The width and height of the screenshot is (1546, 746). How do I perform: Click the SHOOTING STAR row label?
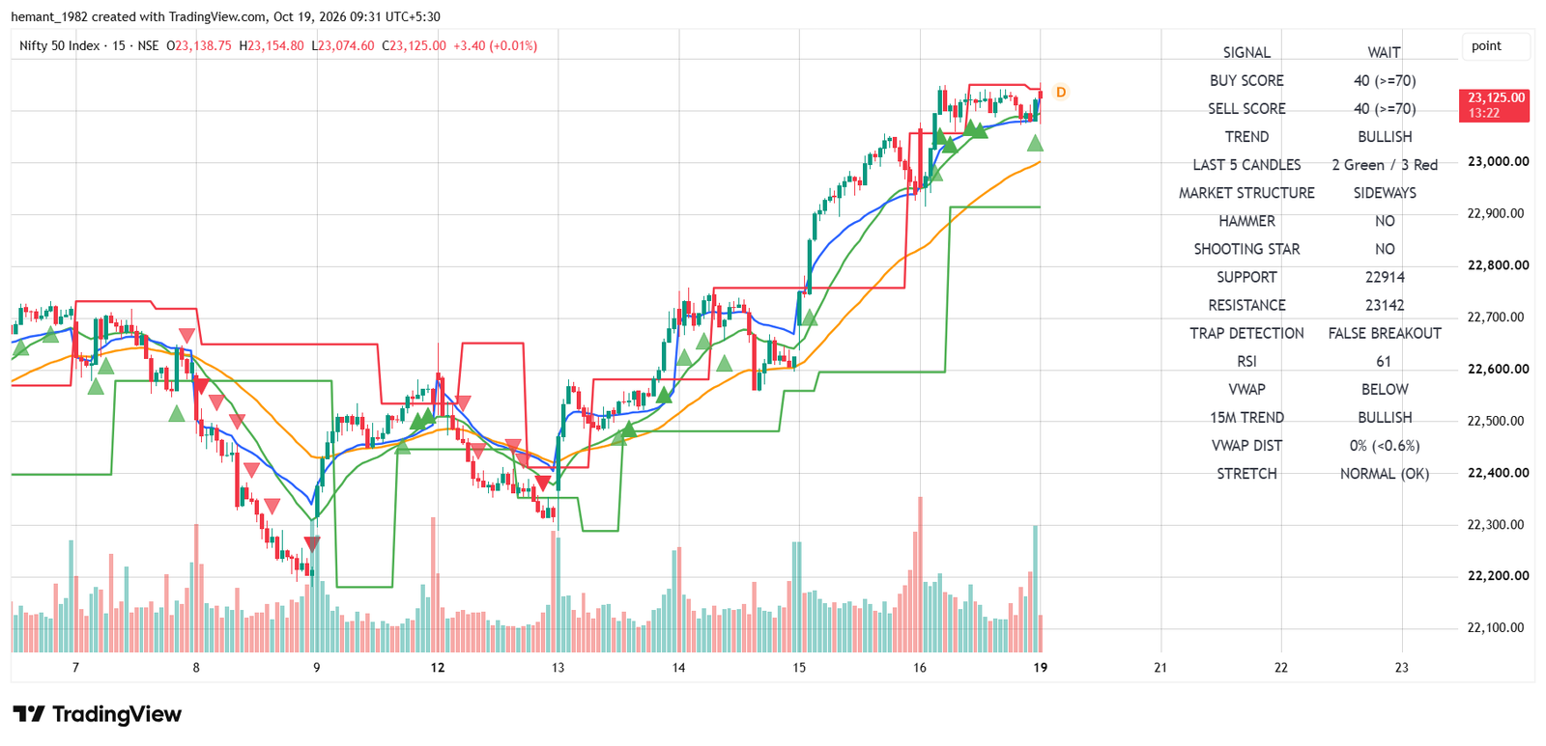click(1246, 250)
